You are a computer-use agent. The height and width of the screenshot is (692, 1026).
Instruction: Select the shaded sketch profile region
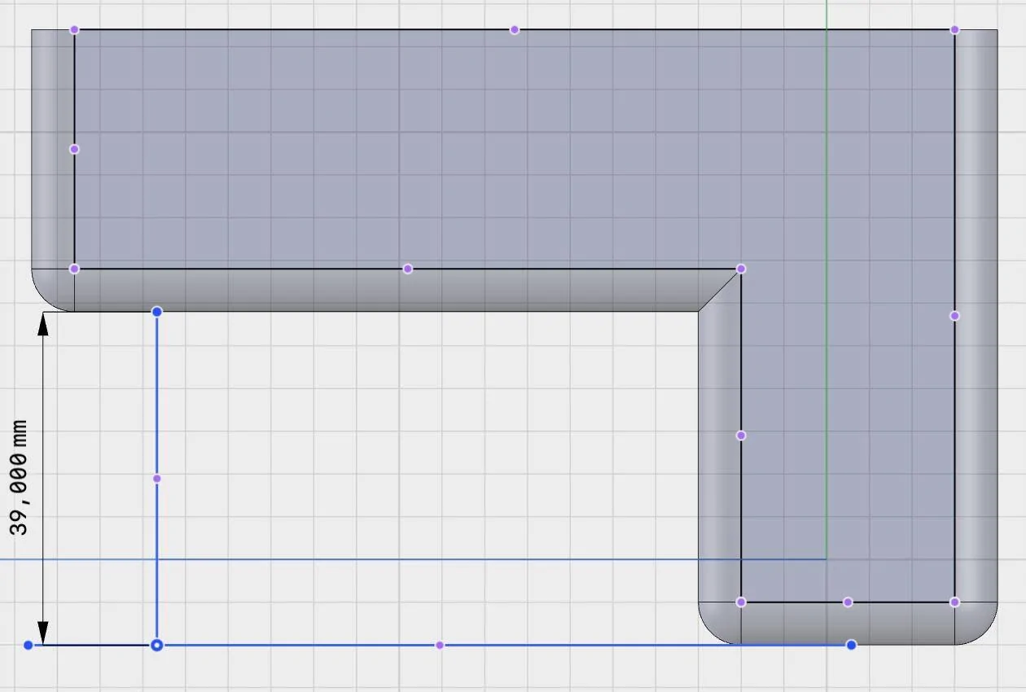(x=407, y=147)
